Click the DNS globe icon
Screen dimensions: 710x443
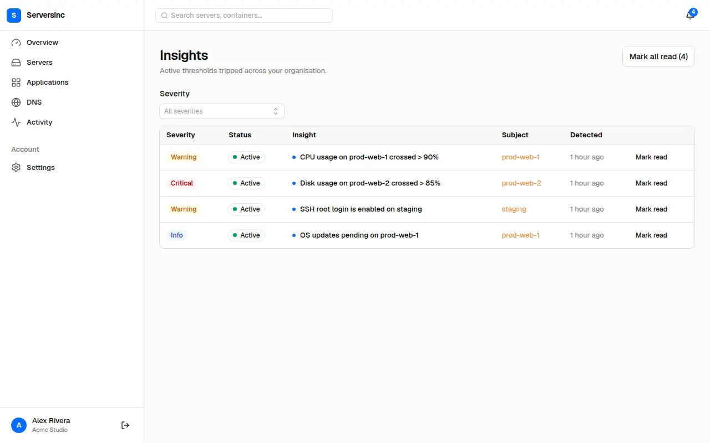[x=16, y=102]
